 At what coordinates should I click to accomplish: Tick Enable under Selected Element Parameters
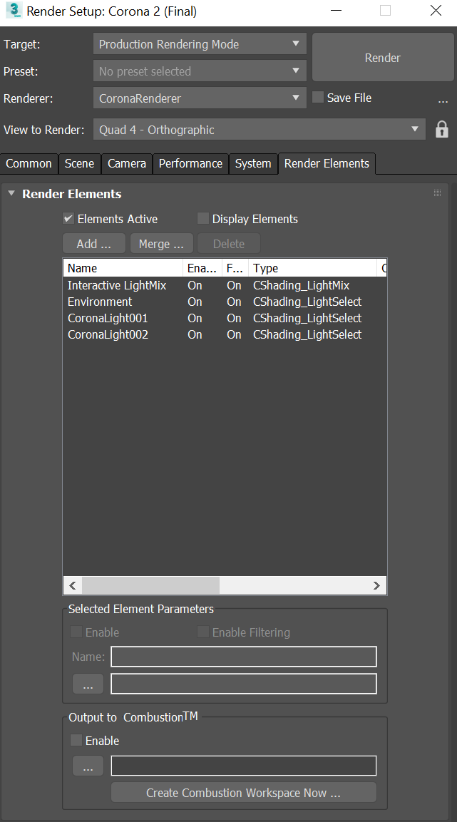click(x=76, y=632)
